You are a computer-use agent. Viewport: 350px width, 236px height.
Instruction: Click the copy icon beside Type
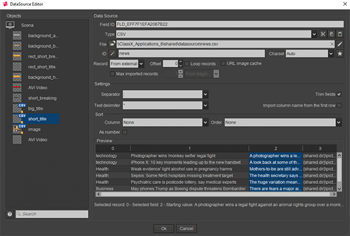tap(332, 34)
